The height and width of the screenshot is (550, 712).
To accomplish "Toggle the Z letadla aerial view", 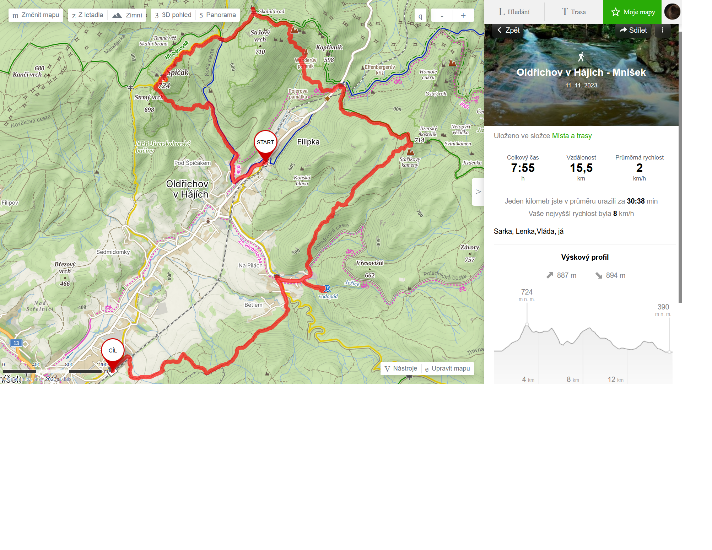I will pyautogui.click(x=88, y=15).
